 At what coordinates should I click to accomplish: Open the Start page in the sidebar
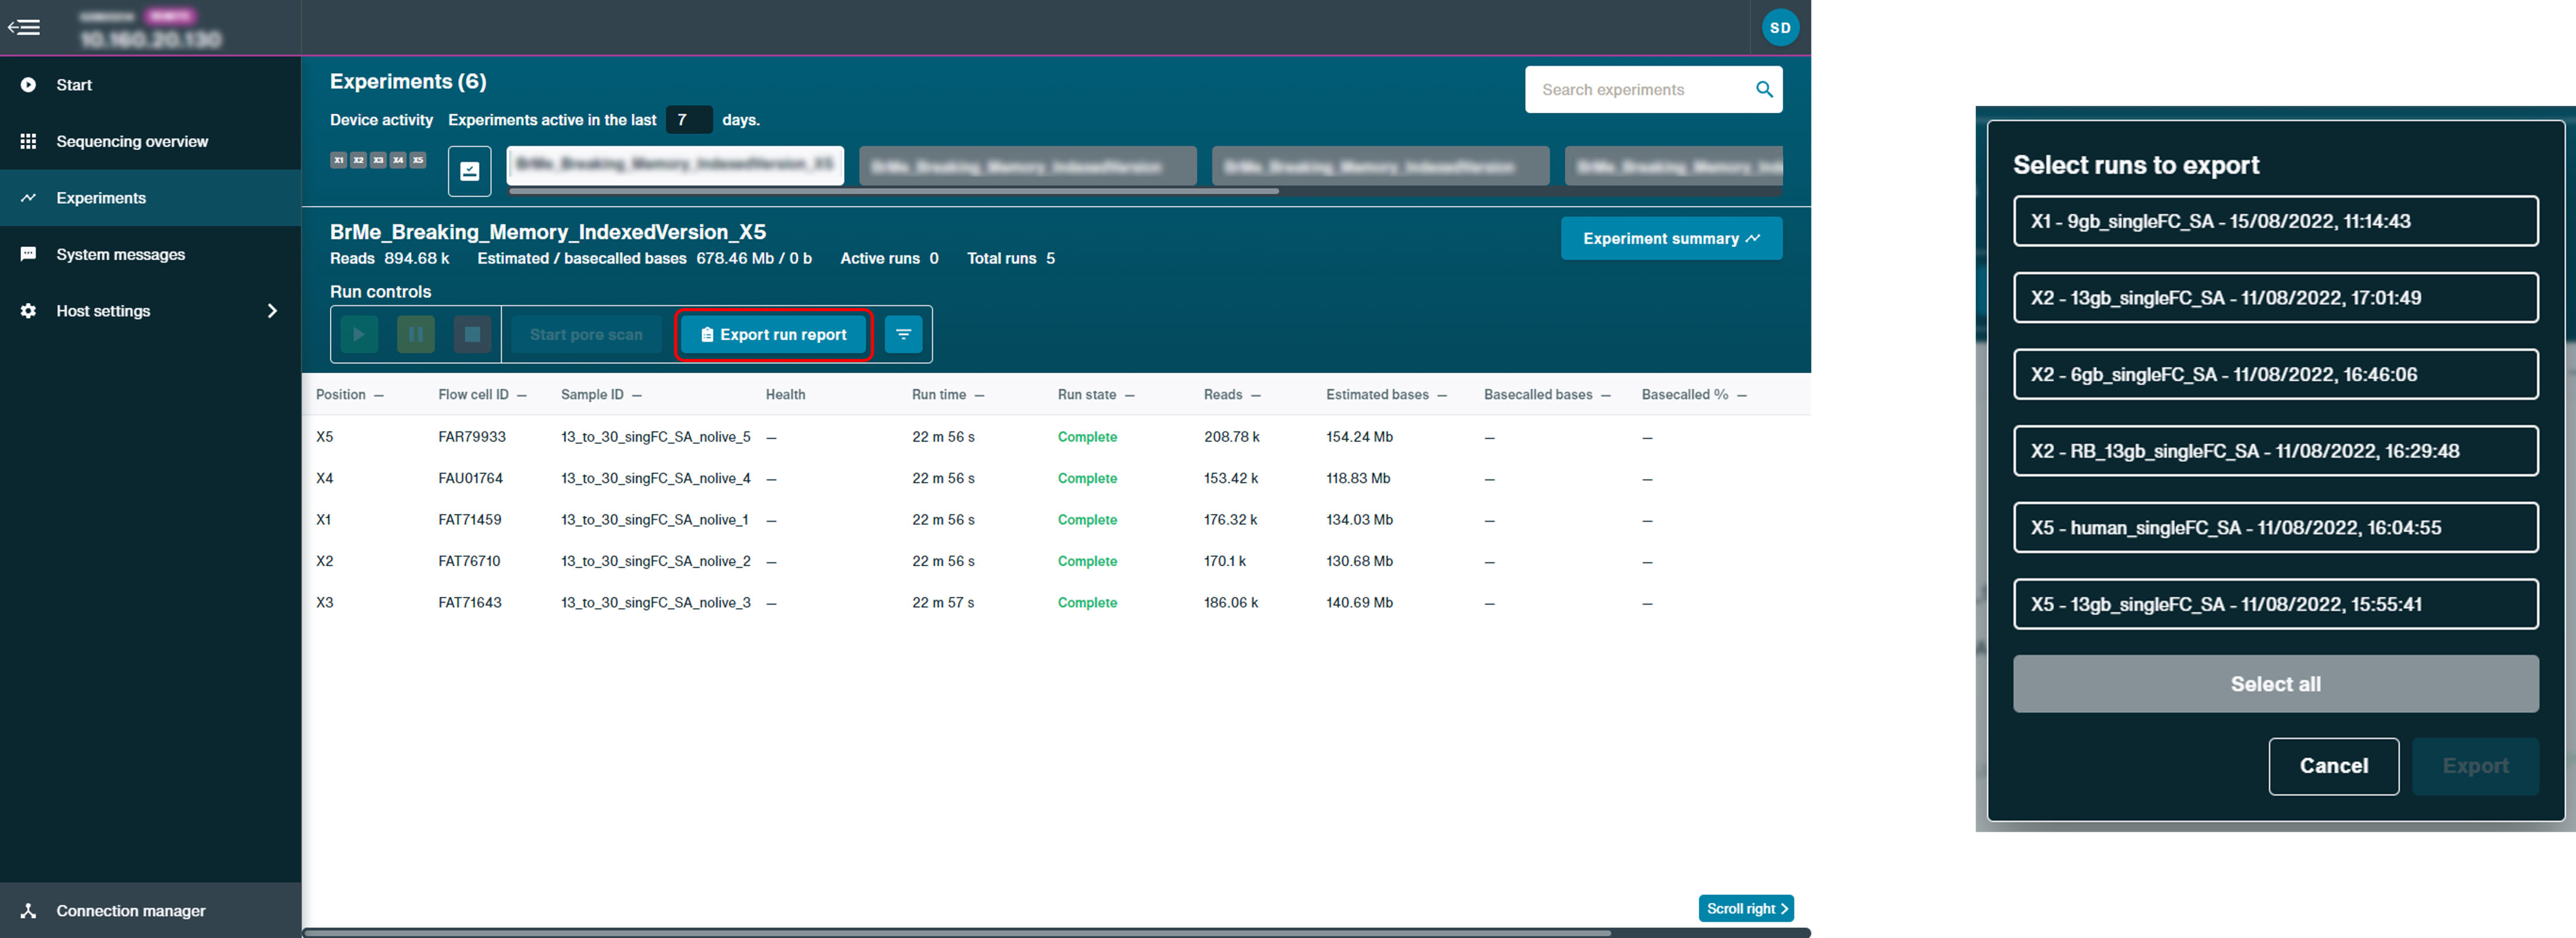150,85
